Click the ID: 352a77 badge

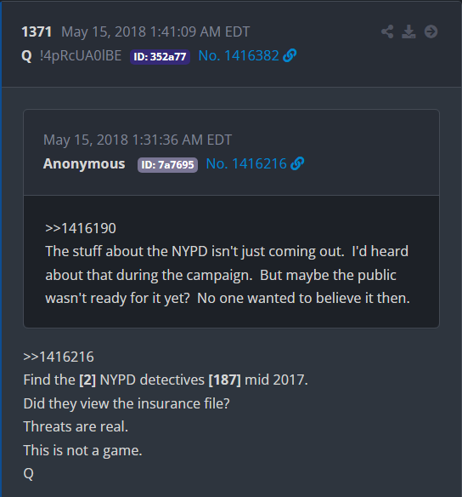click(160, 57)
